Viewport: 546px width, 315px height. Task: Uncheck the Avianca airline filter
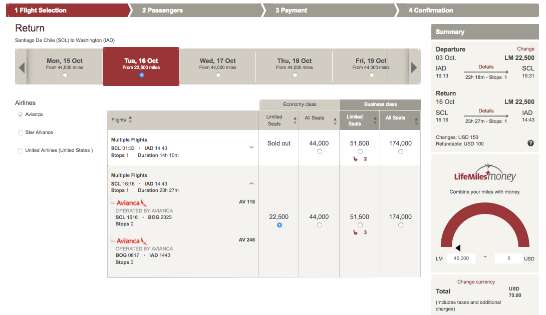[21, 114]
